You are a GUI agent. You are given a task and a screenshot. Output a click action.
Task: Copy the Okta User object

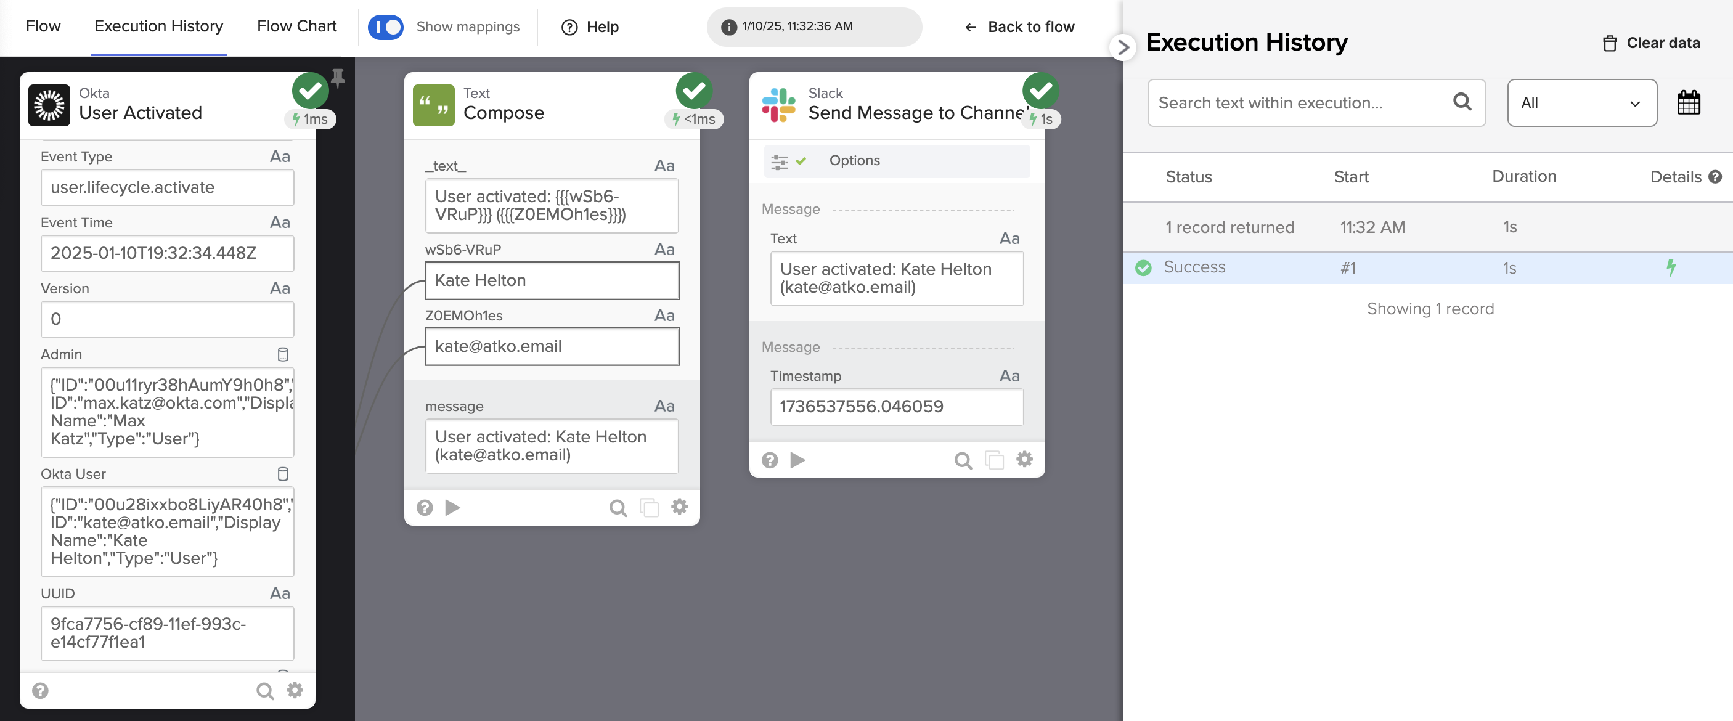click(282, 474)
